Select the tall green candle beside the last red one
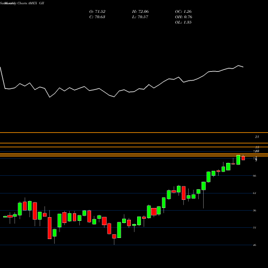The image size is (268, 268). click(x=238, y=160)
